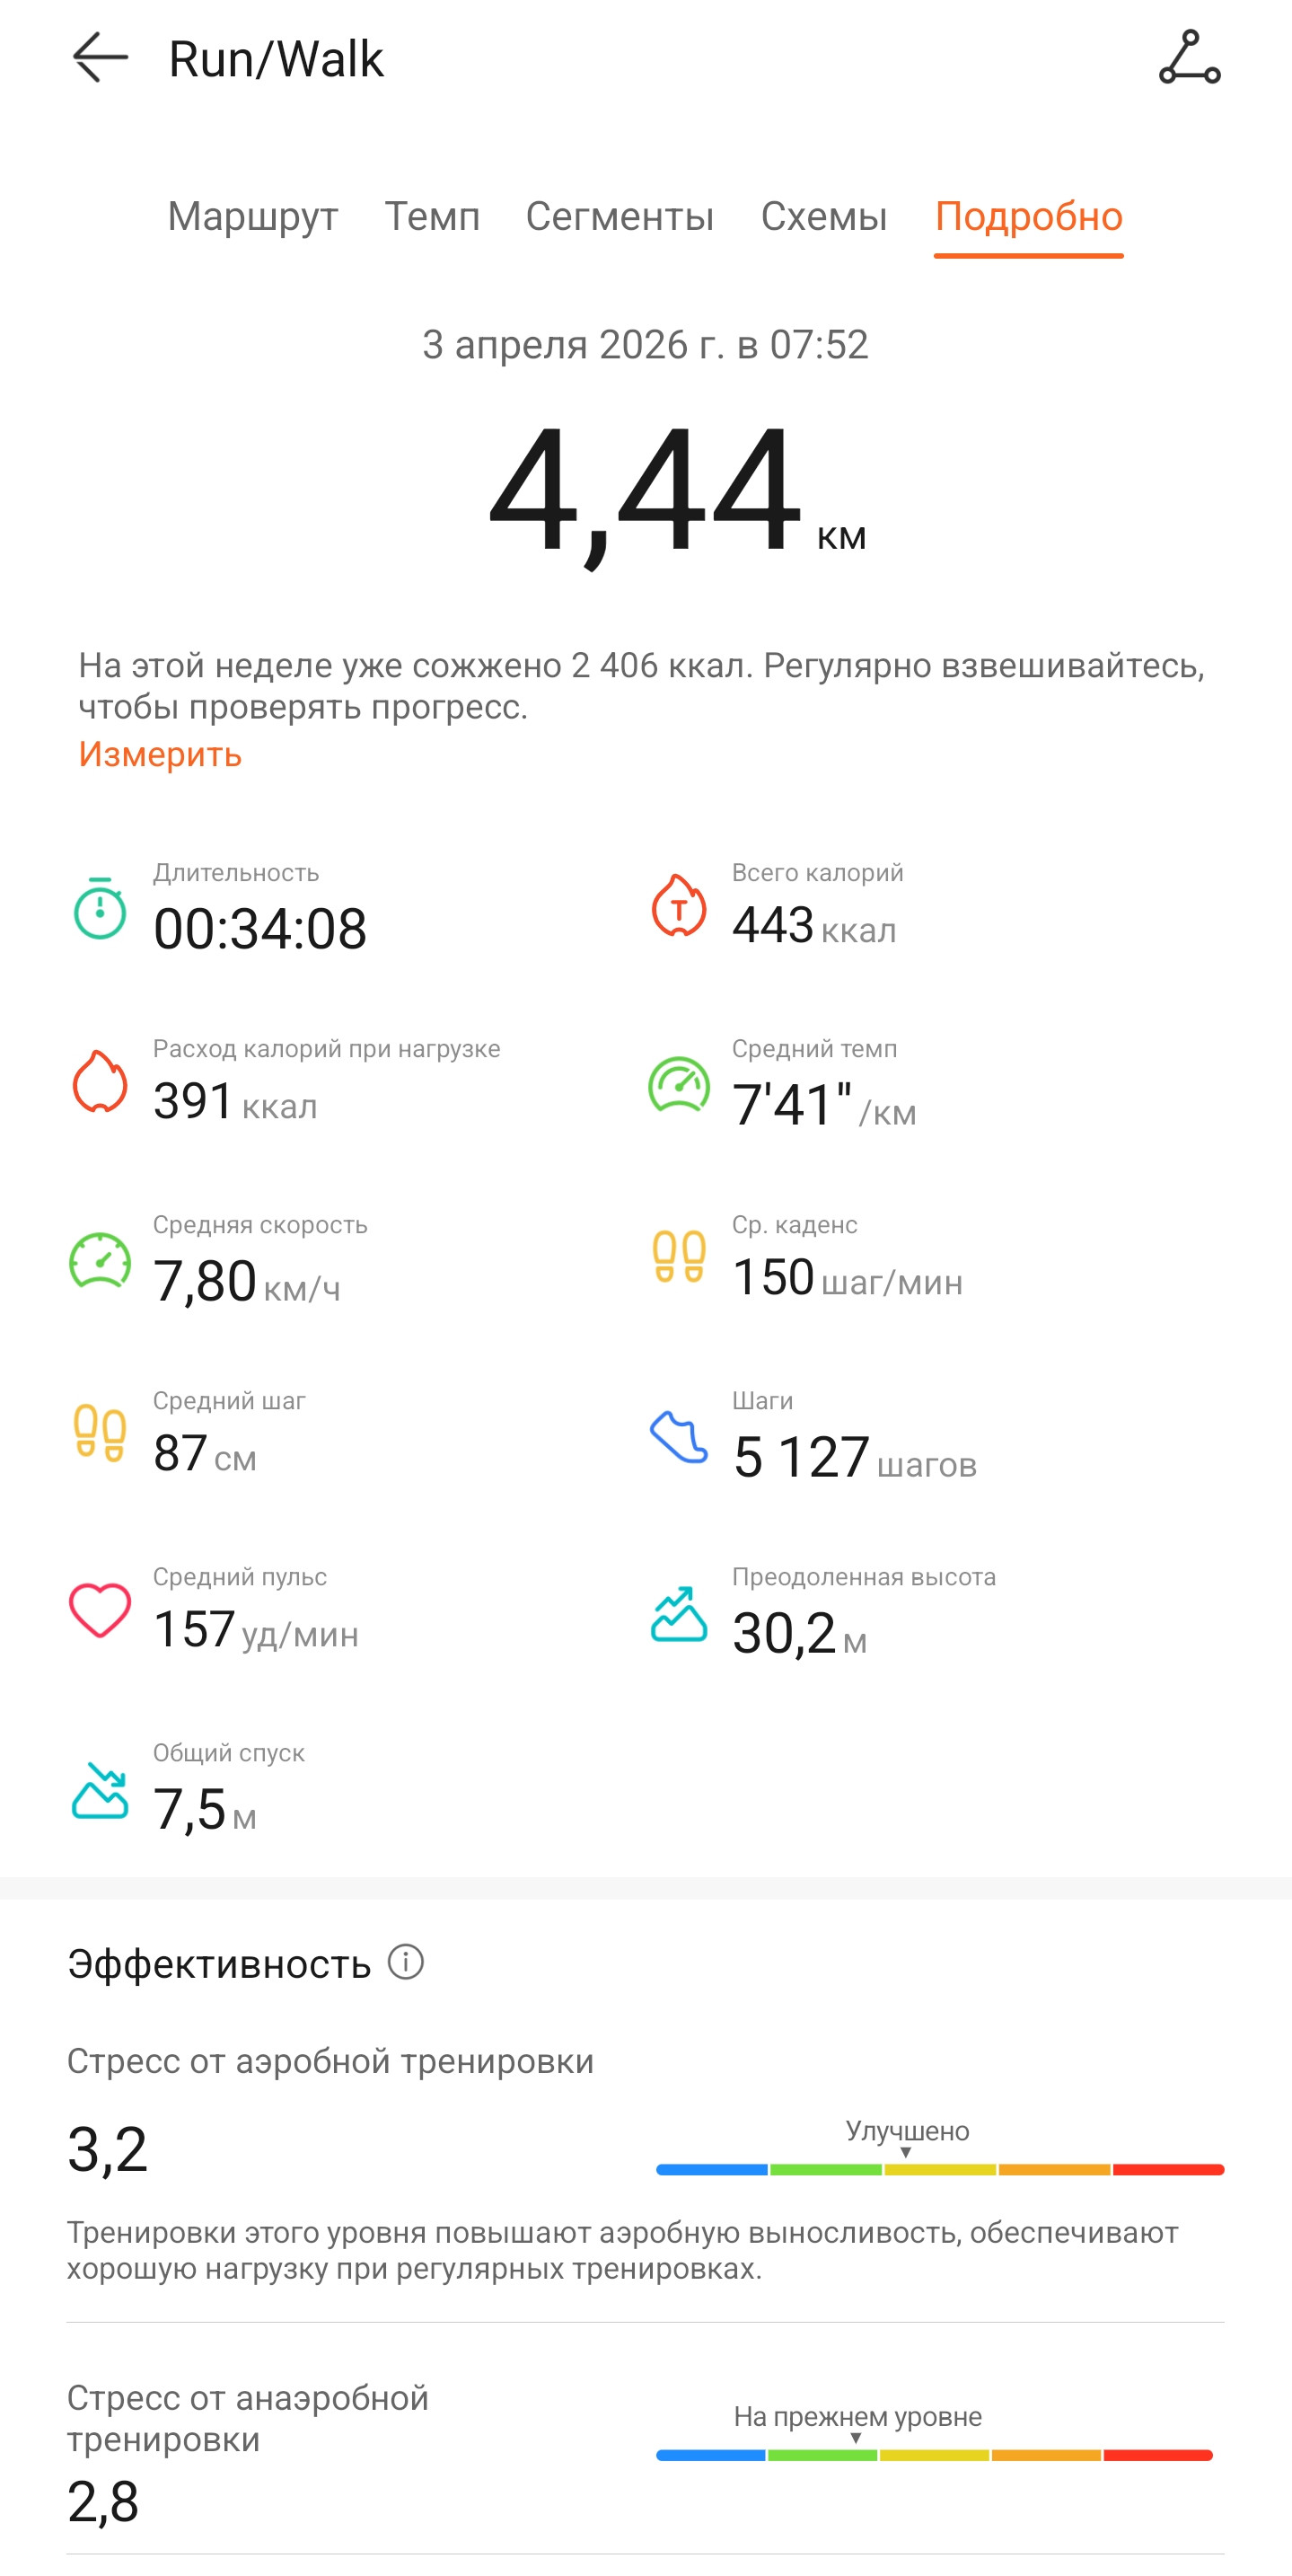Tap the stopwatch Длительность icon

[x=100, y=908]
